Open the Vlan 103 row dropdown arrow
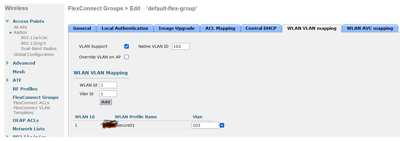 [x=222, y=125]
